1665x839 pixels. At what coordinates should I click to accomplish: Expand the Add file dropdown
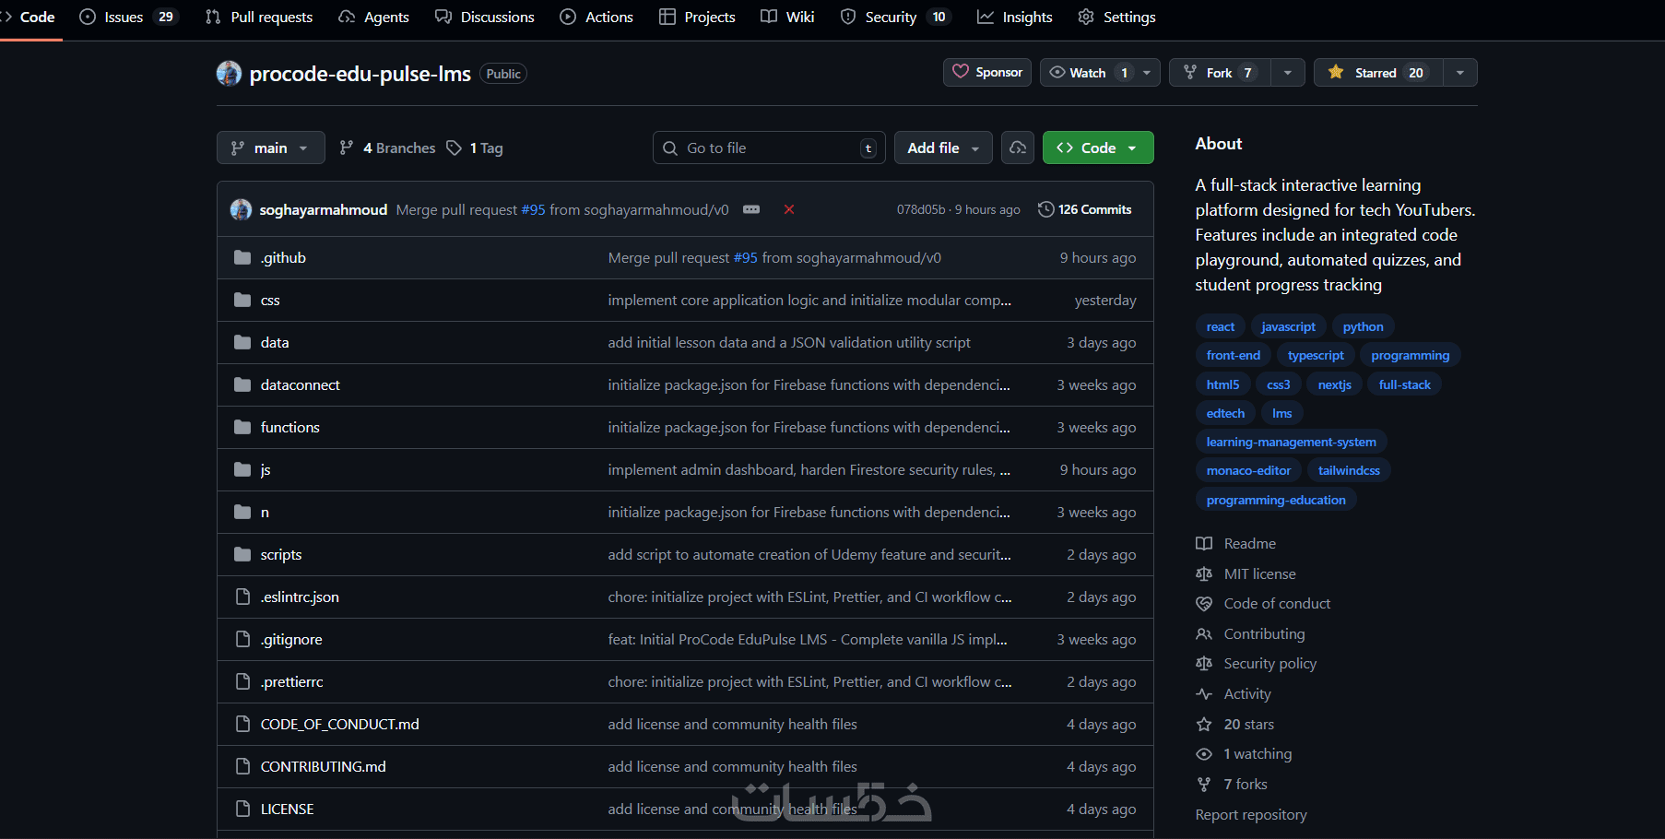(x=943, y=148)
